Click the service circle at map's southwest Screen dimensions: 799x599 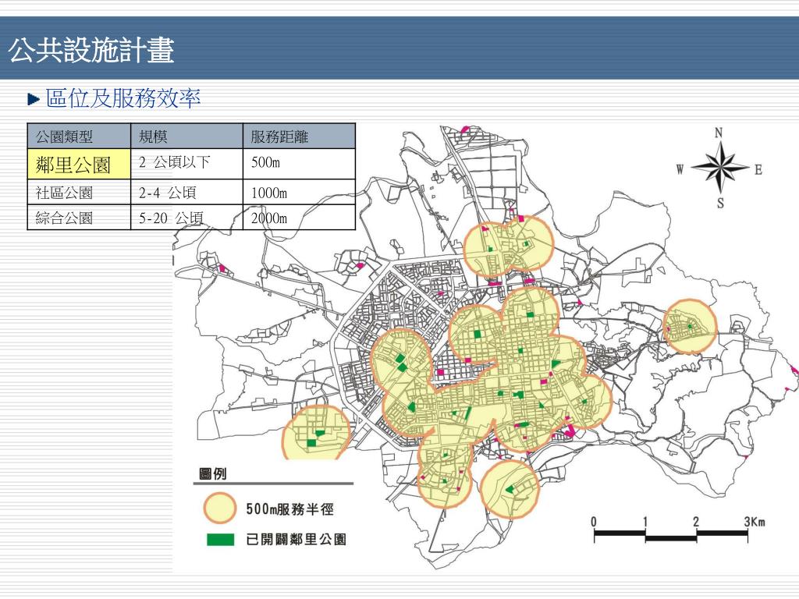(x=316, y=432)
